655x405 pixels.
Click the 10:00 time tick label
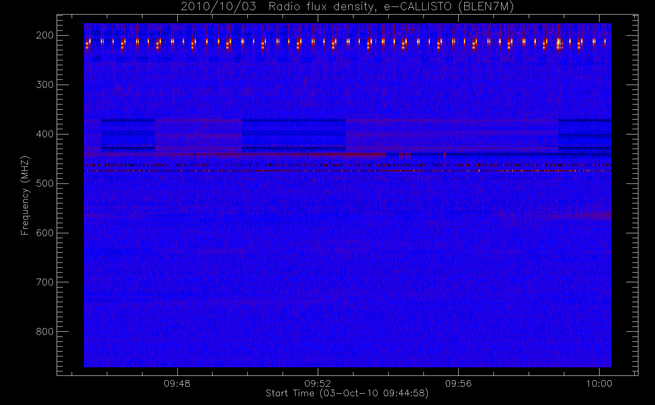[599, 384]
